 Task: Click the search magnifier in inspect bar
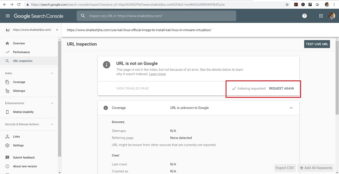click(x=83, y=16)
